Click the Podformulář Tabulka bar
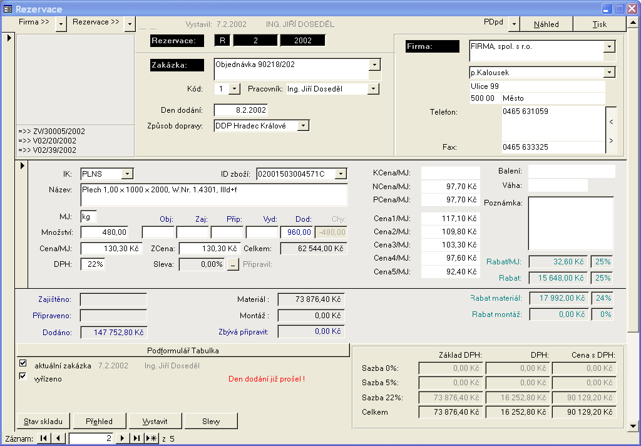The image size is (641, 446). pos(182,350)
